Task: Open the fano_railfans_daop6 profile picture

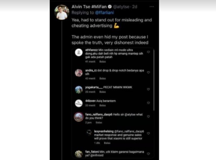Action: [79, 117]
